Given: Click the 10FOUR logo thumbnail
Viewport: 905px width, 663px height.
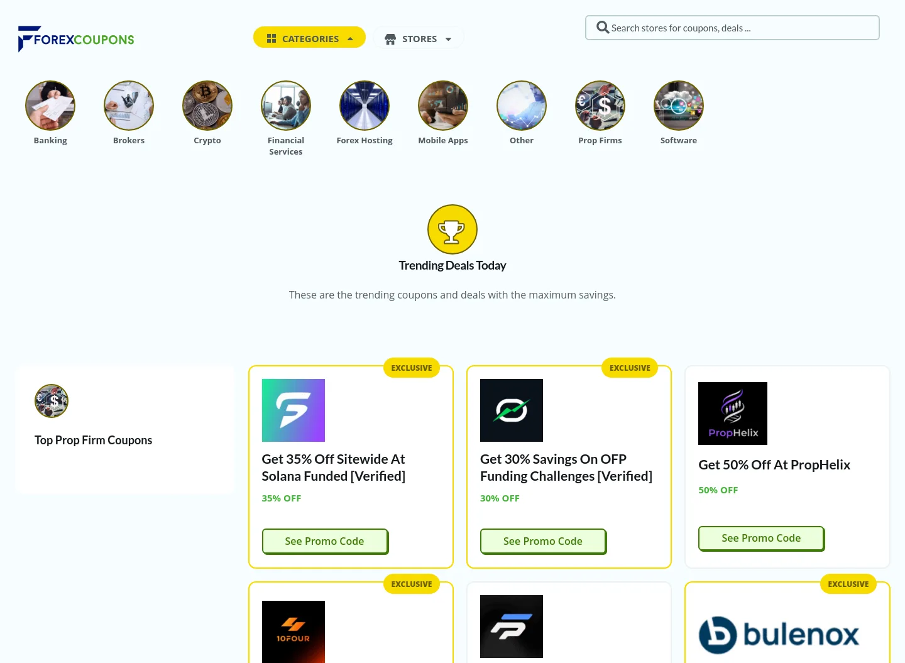Looking at the screenshot, I should tap(293, 632).
